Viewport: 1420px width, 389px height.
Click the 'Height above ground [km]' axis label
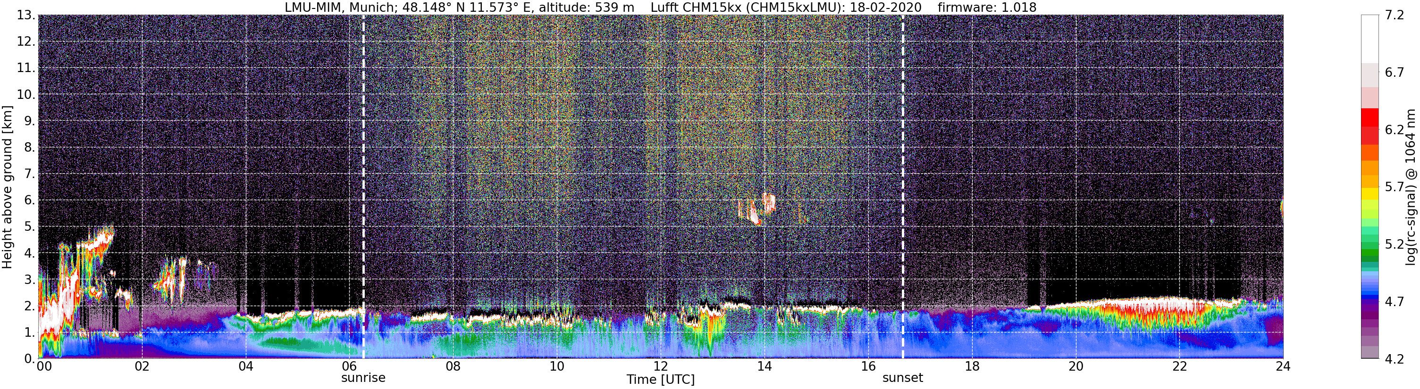(x=7, y=187)
